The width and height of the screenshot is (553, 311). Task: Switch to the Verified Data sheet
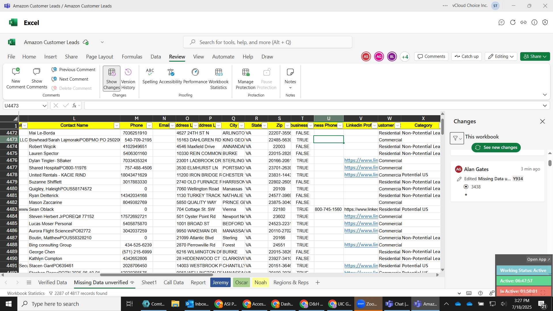pos(52,282)
